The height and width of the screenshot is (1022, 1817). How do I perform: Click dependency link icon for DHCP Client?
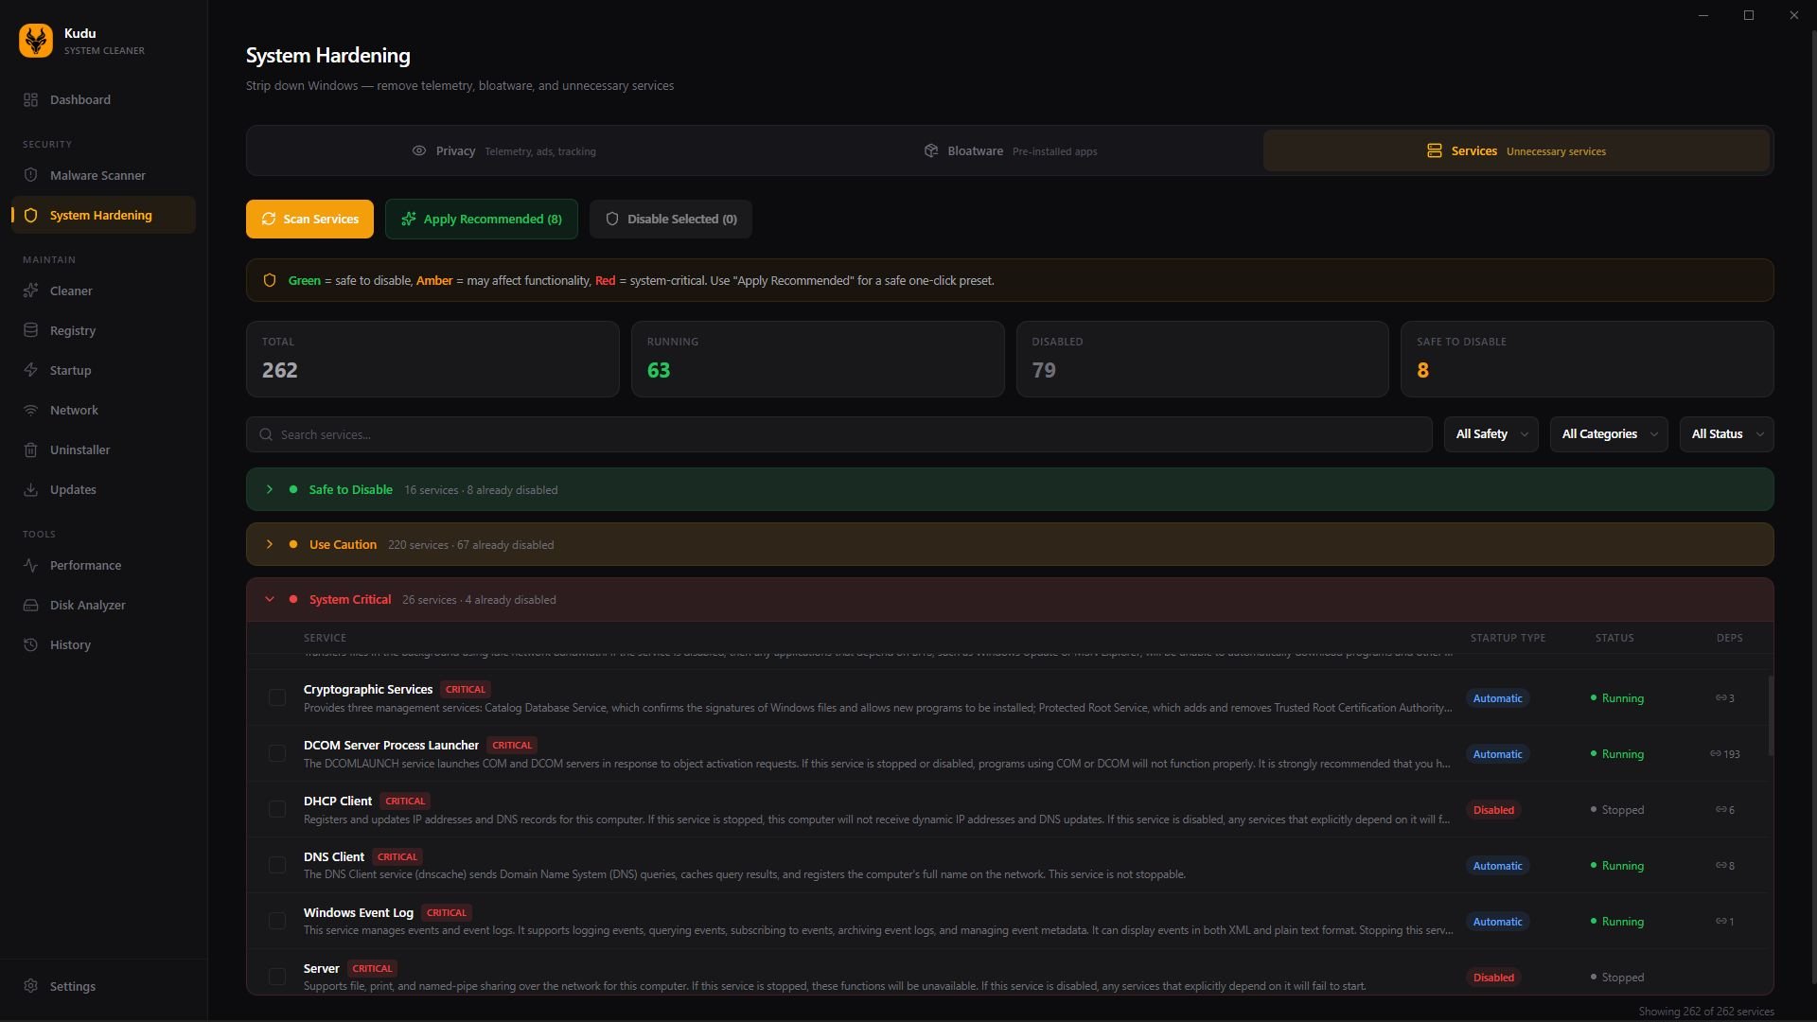point(1720,810)
